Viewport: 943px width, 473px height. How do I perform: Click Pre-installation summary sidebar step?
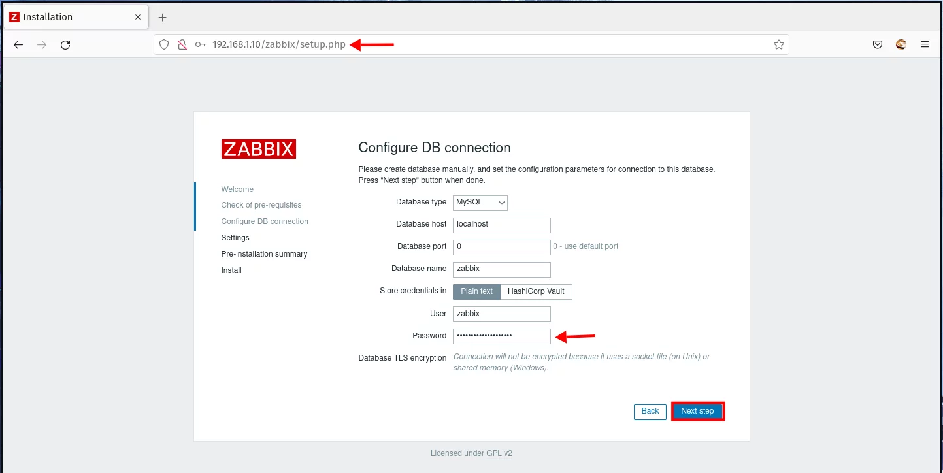click(x=264, y=254)
